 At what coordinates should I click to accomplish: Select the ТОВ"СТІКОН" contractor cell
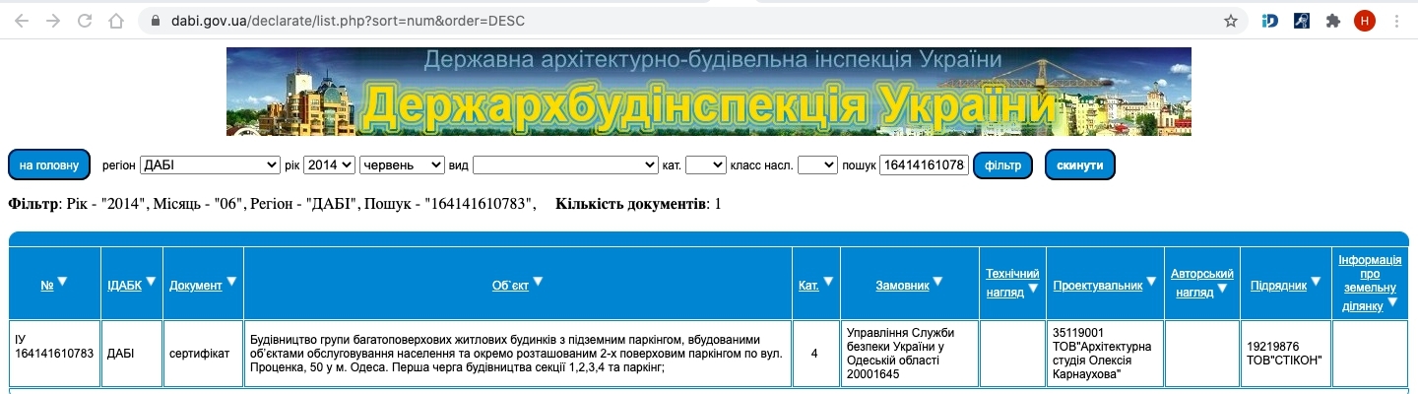tap(1285, 354)
